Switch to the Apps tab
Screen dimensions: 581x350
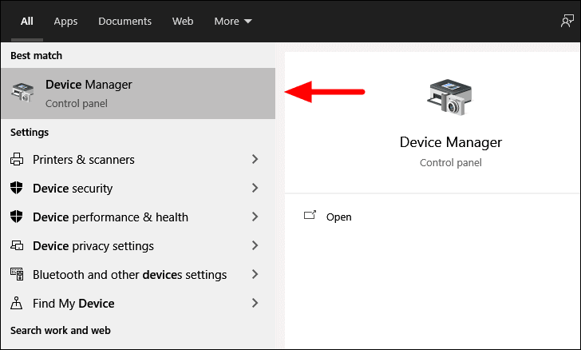coord(65,22)
